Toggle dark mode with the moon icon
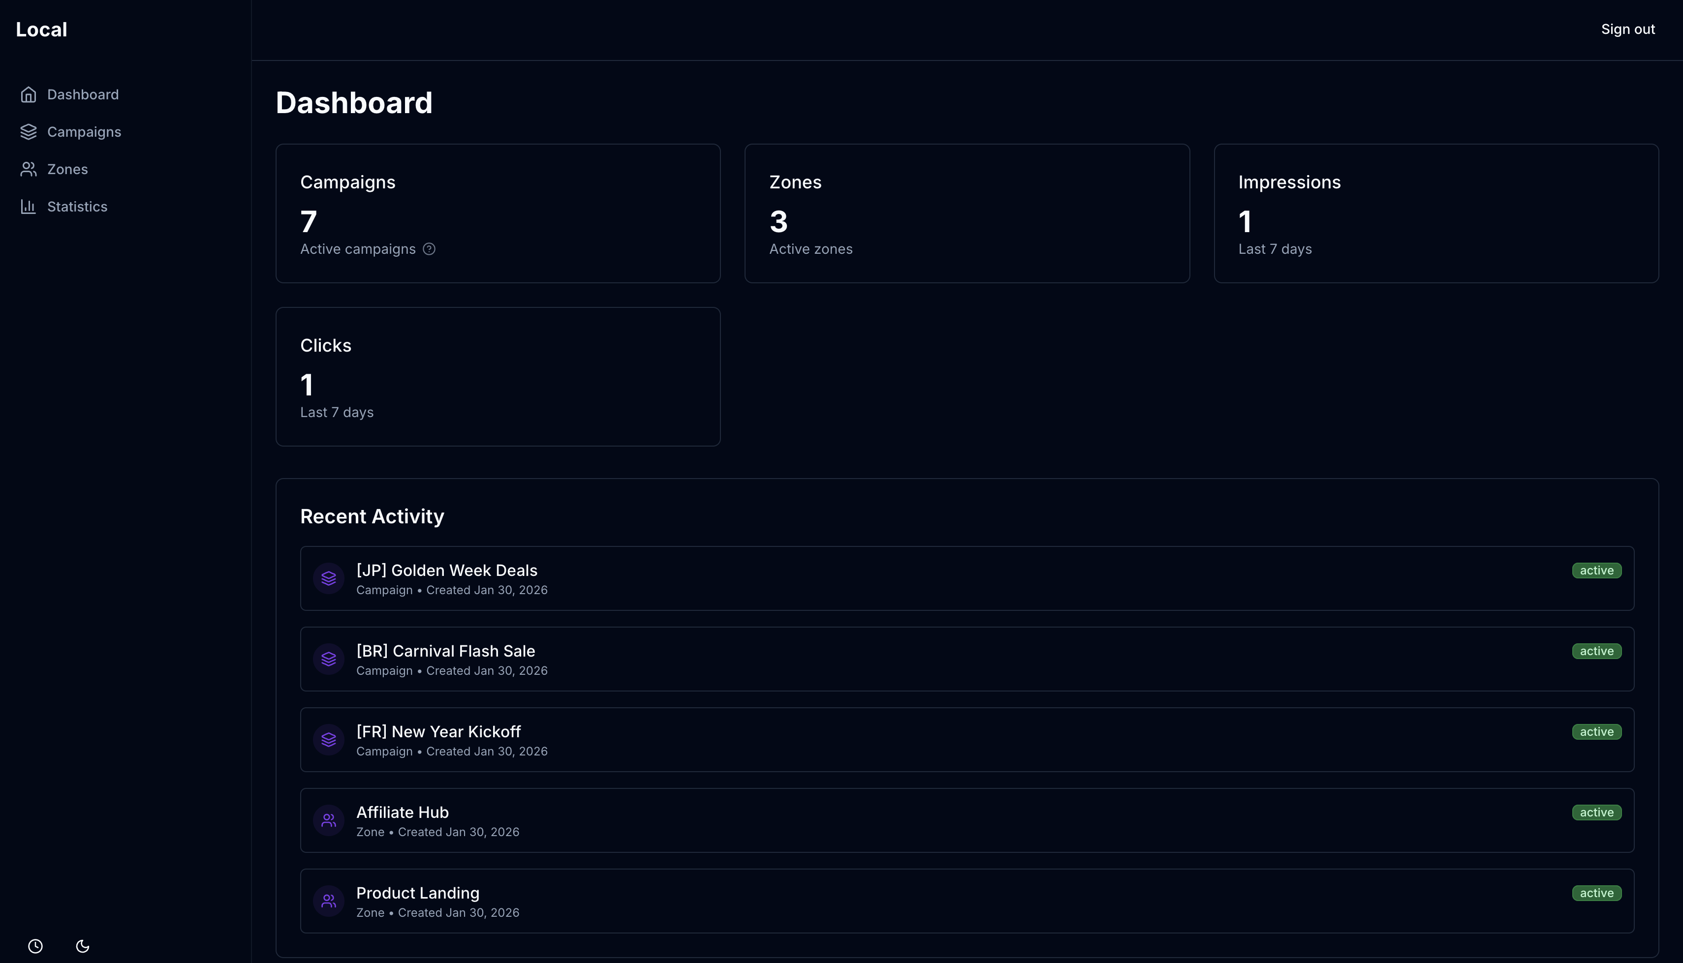Image resolution: width=1683 pixels, height=963 pixels. point(83,946)
